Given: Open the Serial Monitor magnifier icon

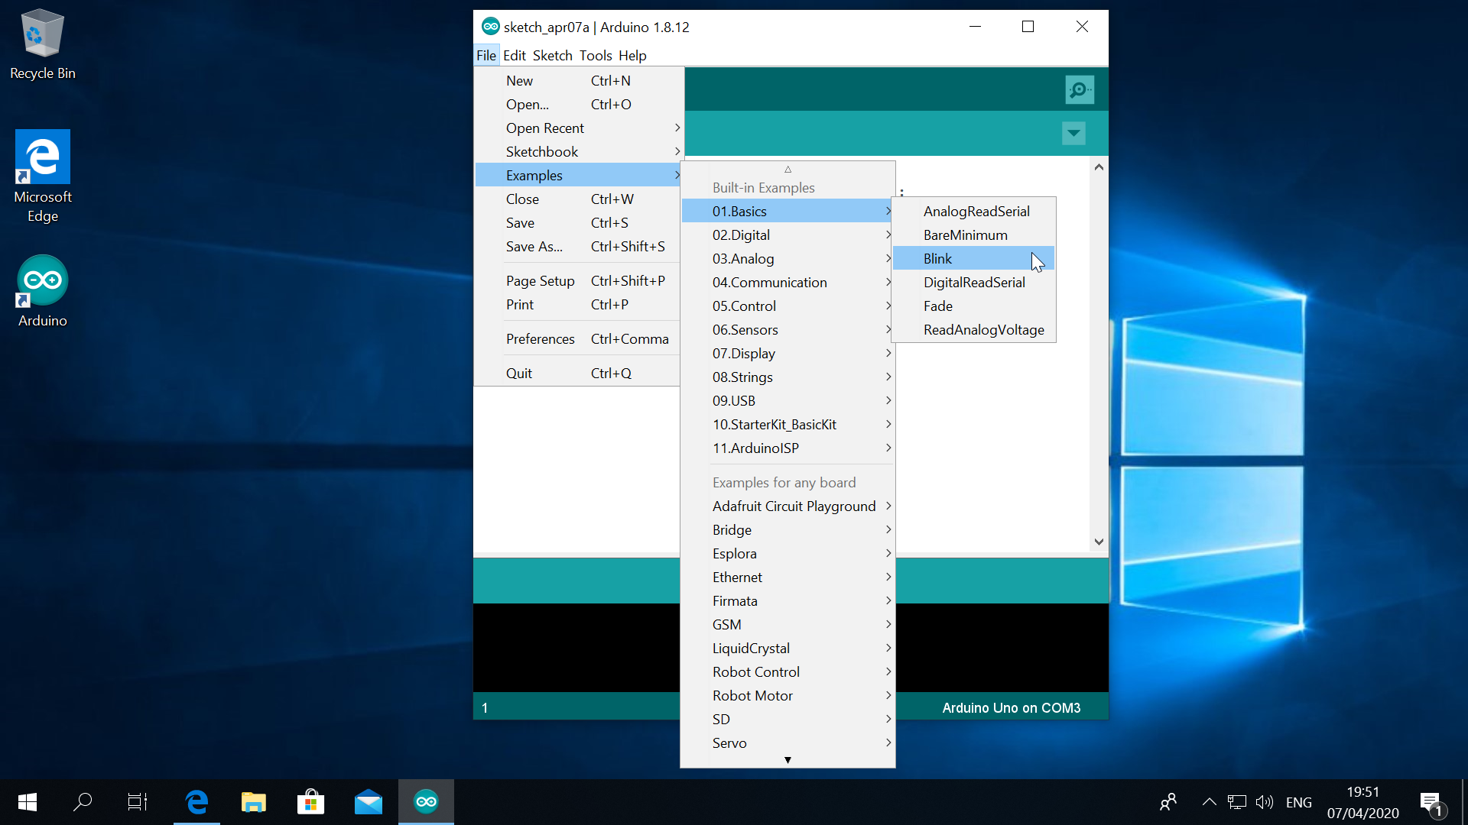Looking at the screenshot, I should 1080,90.
